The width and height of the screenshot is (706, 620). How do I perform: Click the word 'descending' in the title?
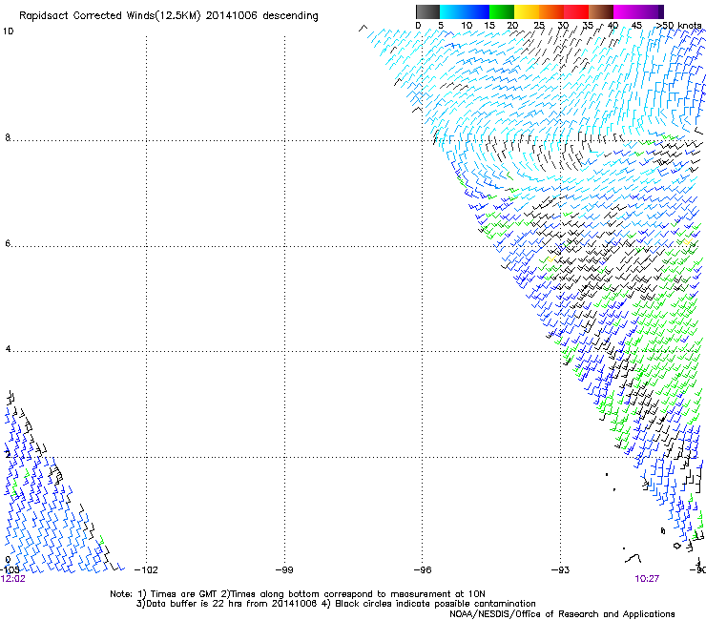click(290, 16)
